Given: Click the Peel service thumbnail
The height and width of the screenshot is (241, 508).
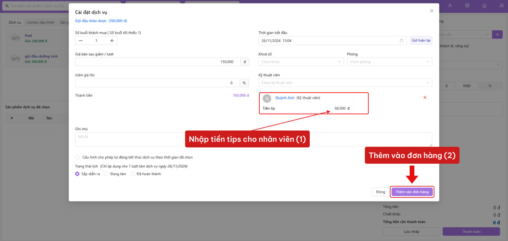Looking at the screenshot, I should coord(15,38).
